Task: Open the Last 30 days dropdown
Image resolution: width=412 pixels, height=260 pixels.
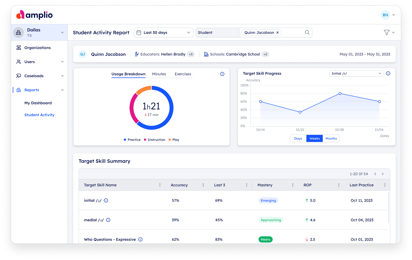Action: [164, 32]
